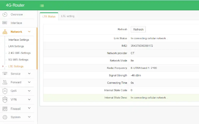Open the QoS menu label
Viewport: 199px width, 124px height.
(13, 91)
